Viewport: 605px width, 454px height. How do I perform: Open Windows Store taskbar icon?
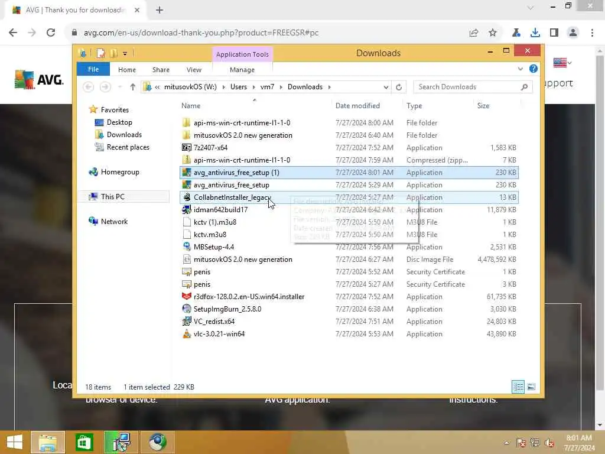coord(84,442)
